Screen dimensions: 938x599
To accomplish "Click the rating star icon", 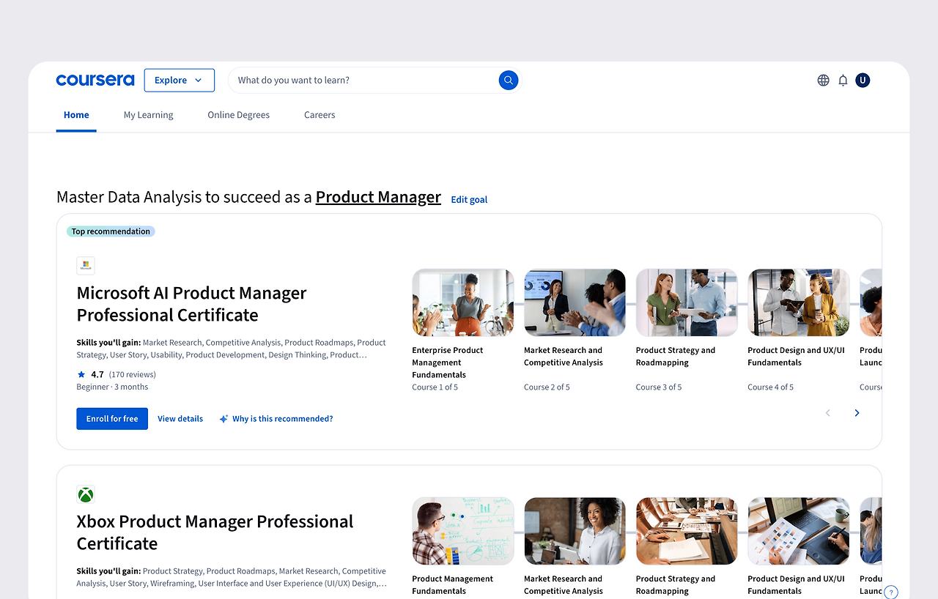I will pos(81,374).
